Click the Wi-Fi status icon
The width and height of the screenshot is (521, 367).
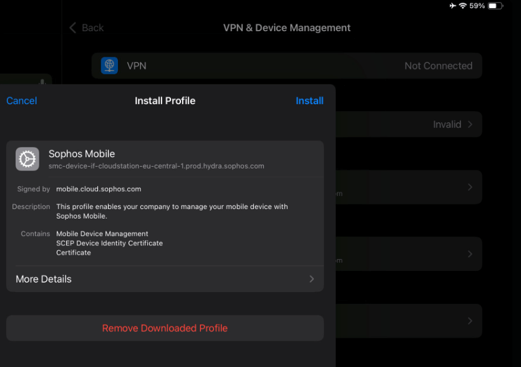[x=462, y=6]
